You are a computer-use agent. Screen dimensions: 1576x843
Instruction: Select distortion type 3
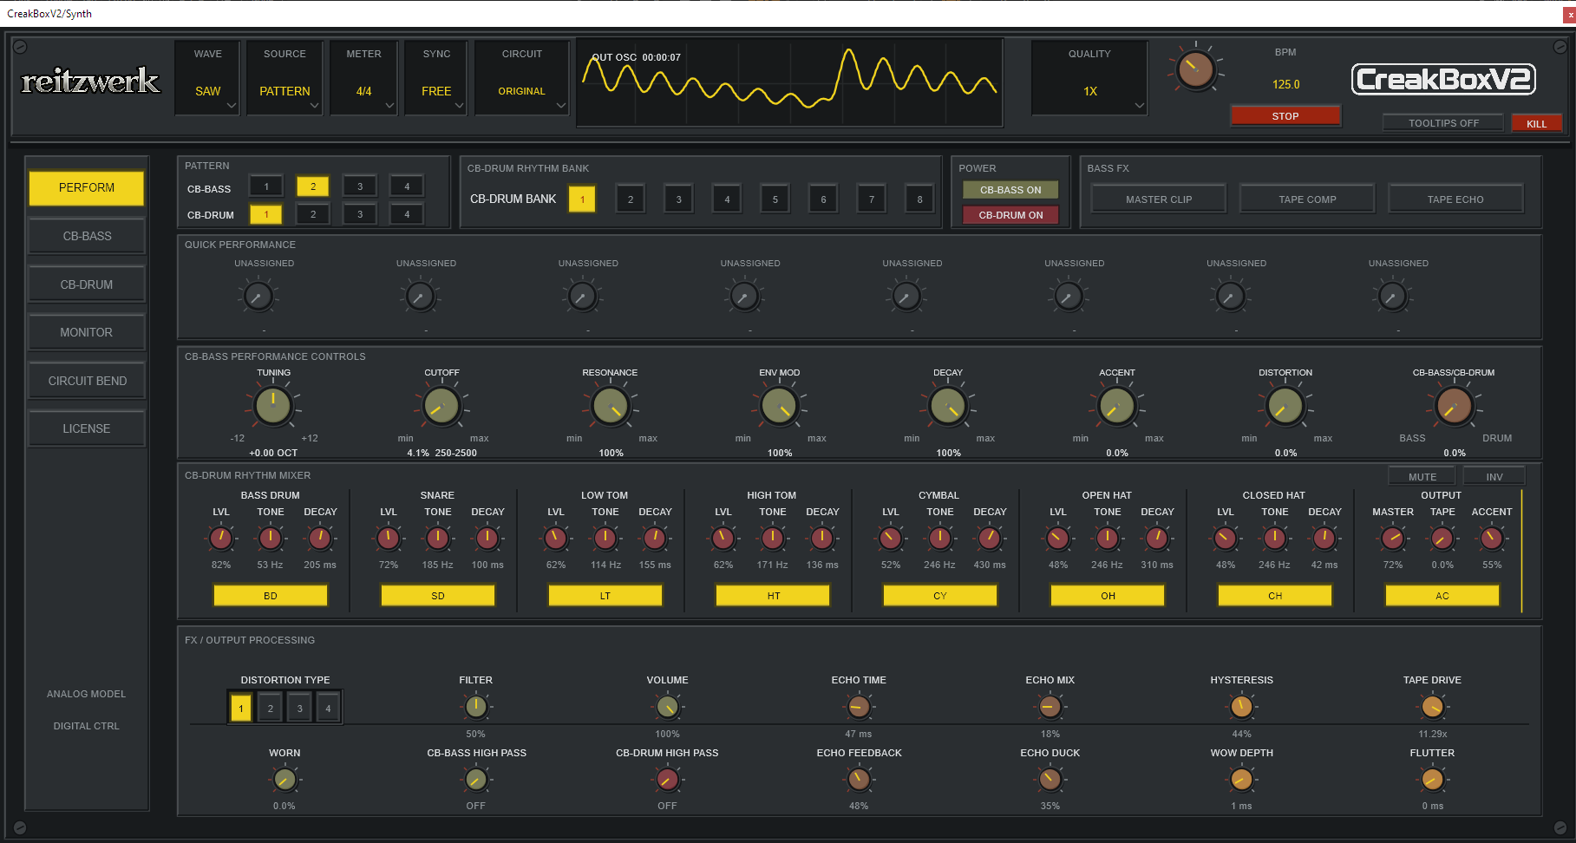(299, 709)
